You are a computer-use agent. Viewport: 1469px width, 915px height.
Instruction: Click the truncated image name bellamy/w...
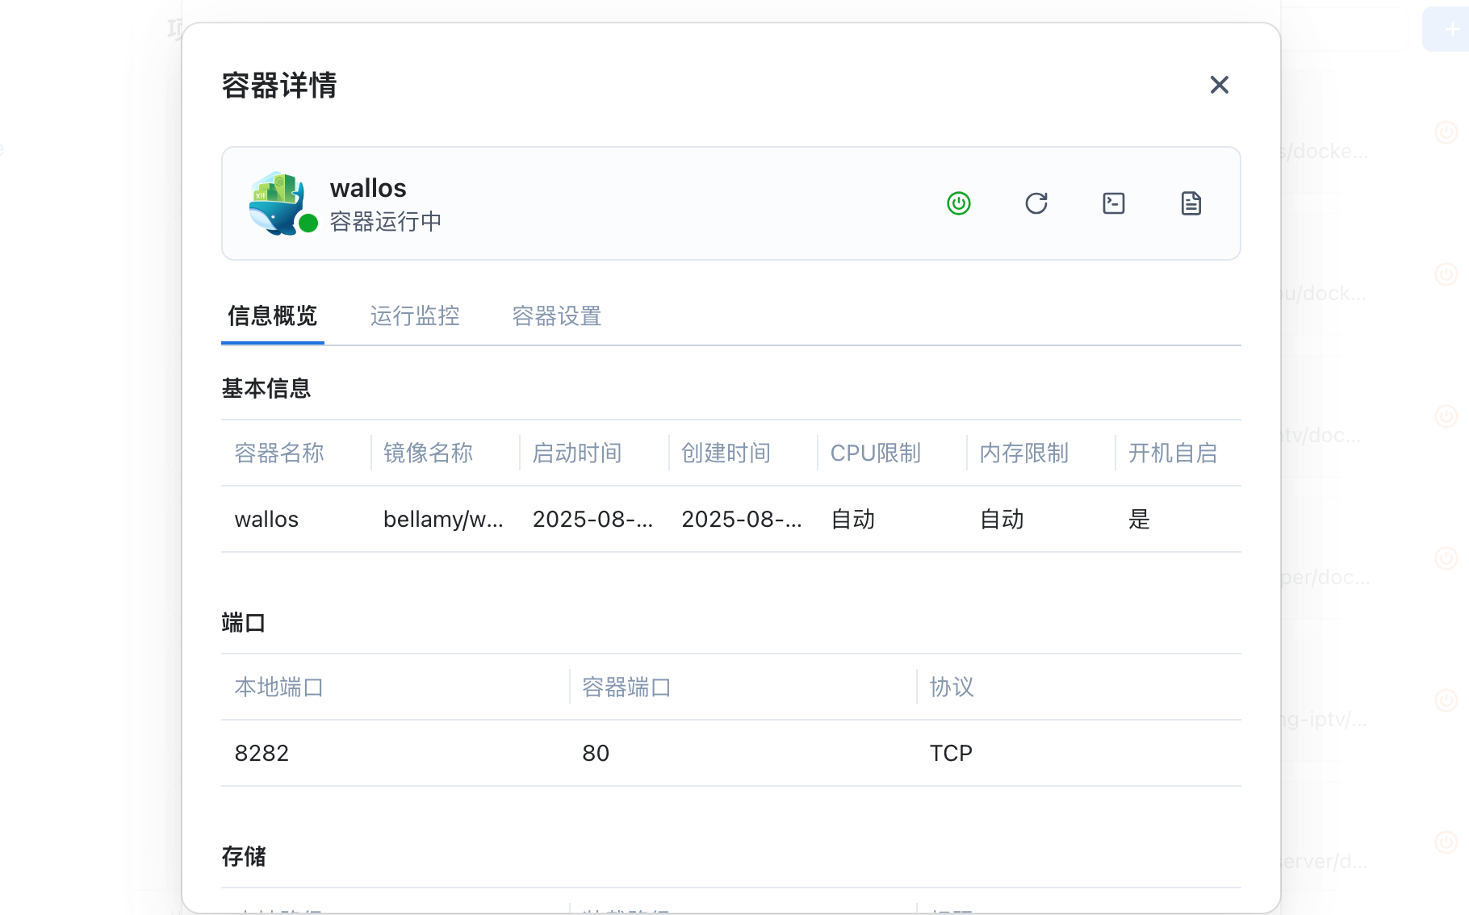(x=443, y=519)
